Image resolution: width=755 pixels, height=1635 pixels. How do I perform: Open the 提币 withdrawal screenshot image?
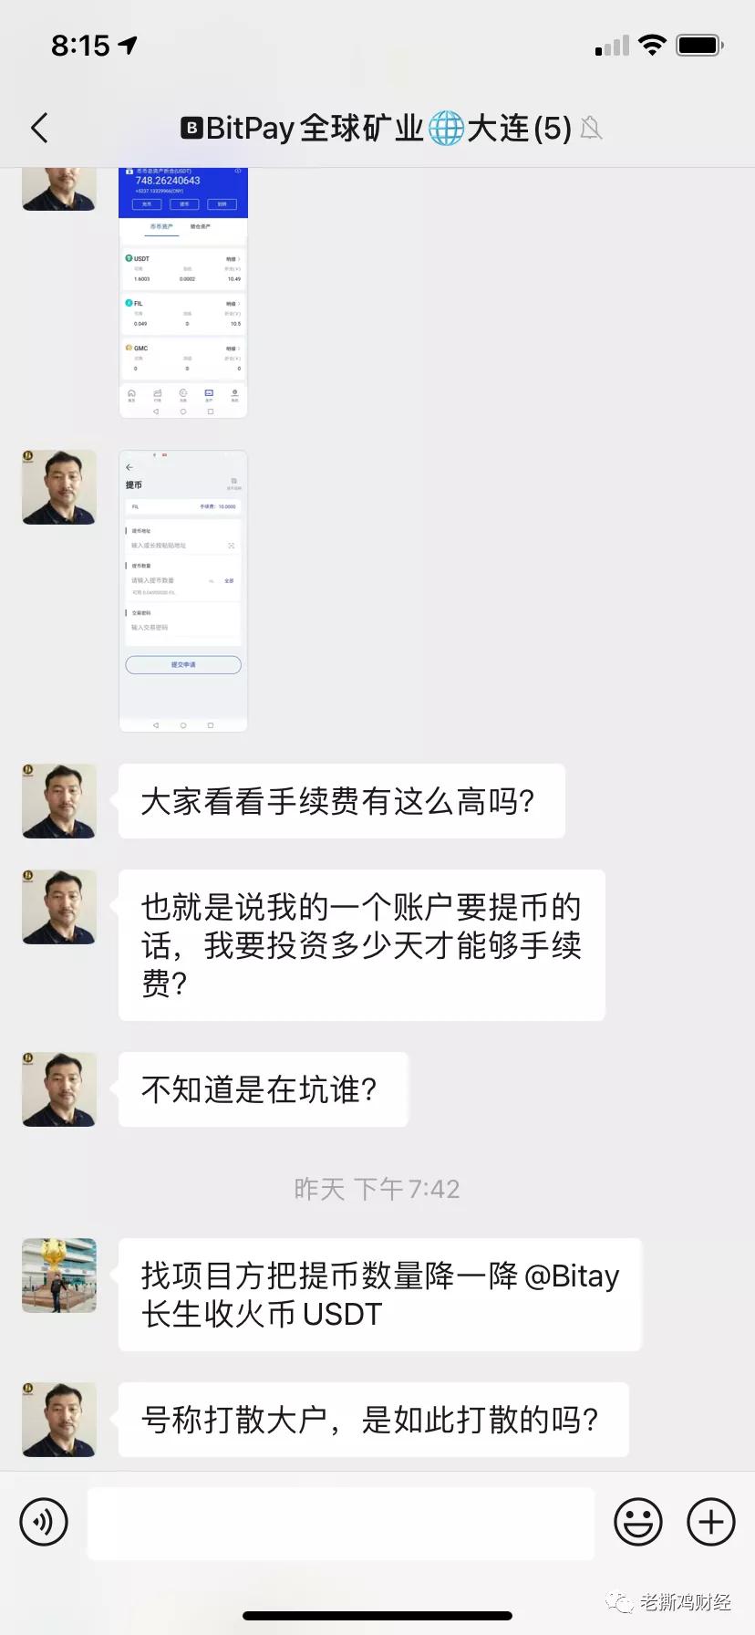183,591
